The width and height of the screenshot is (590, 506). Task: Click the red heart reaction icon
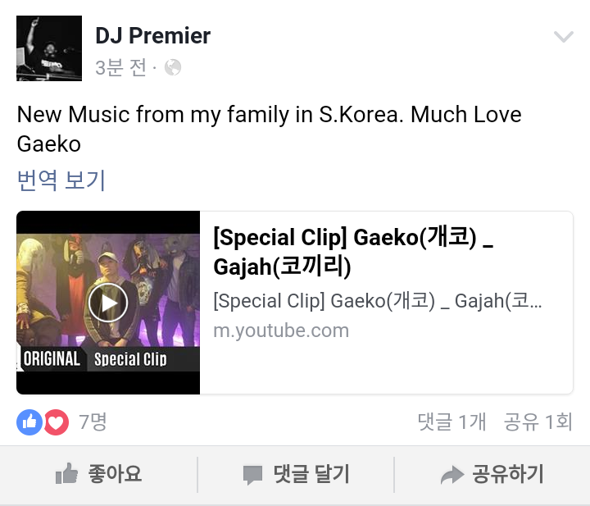pyautogui.click(x=57, y=422)
